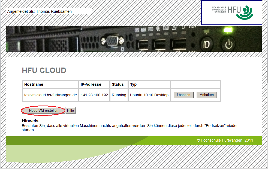Click the Running status cell

point(119,95)
